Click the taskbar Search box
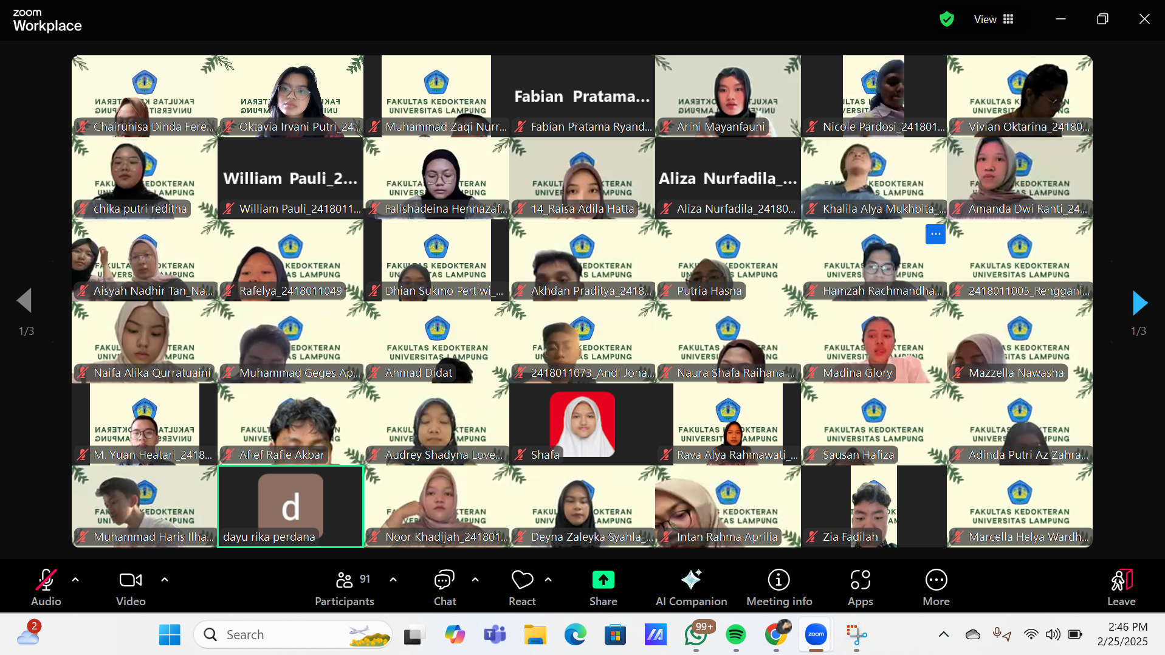 point(293,635)
